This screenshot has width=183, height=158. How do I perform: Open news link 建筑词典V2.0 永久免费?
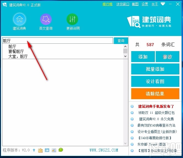point(156,119)
